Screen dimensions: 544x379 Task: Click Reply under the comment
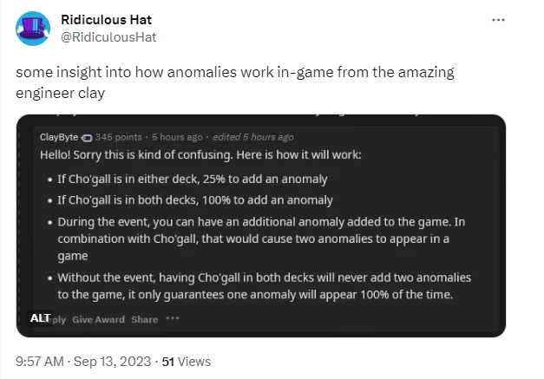click(56, 319)
